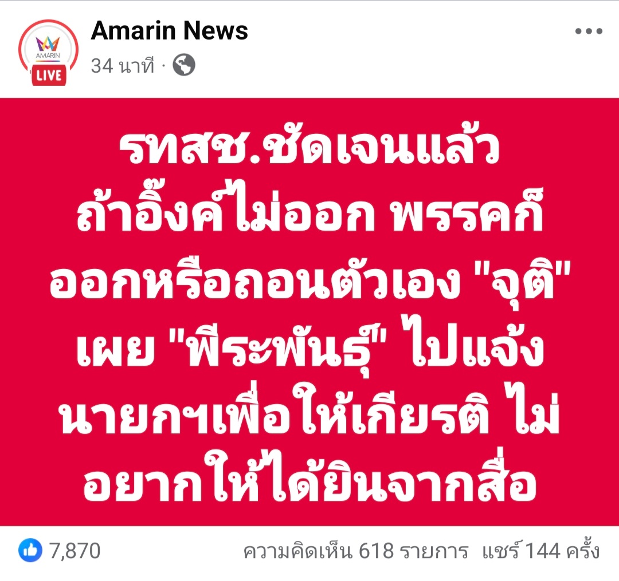The image size is (619, 581).
Task: Tap the red LIVE badge on avatar
Action: (49, 76)
